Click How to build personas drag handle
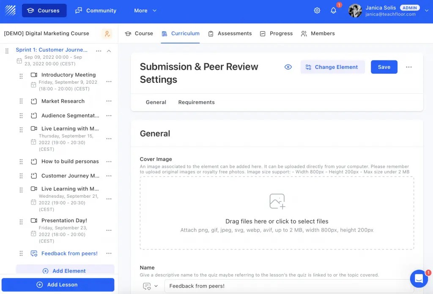This screenshot has height=294, width=433. (21, 162)
